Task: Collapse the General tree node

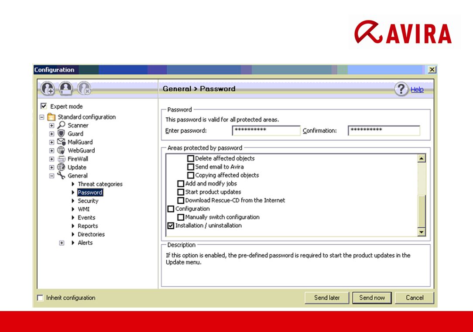Action: coord(52,176)
